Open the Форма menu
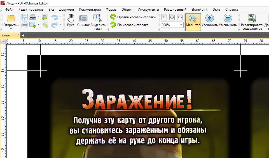The width and height of the screenshot is (269, 158). point(111,10)
